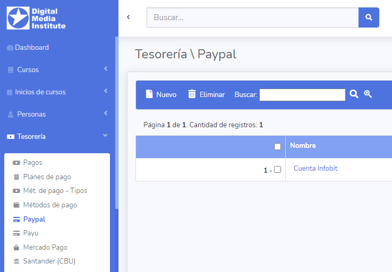This screenshot has width=392, height=272.
Task: Open the Cursos menu label
Action: coord(28,69)
